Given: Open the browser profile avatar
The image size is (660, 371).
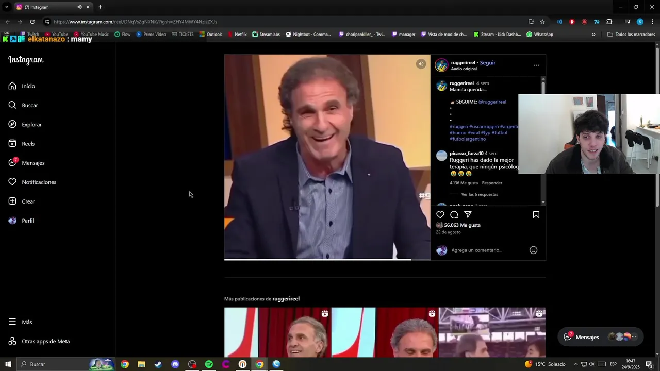Looking at the screenshot, I should coord(640,22).
